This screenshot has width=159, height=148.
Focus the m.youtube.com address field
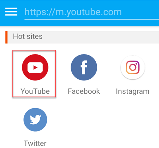coord(92,13)
